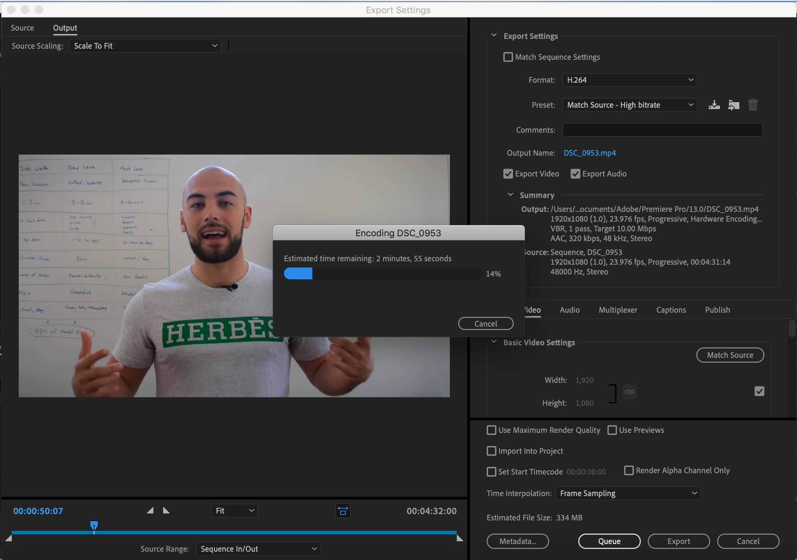Click the blue playhead on the timeline
This screenshot has height=560, width=797.
[x=94, y=525]
